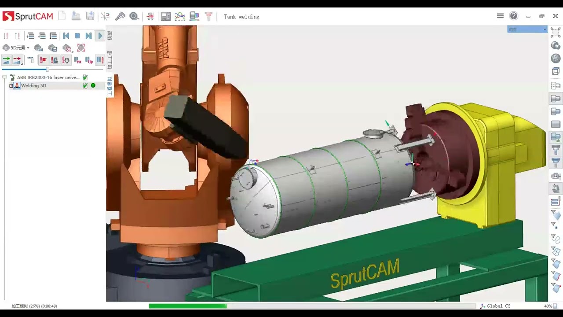Click red frame workpiece compare icon
This screenshot has width=563, height=317.
coord(81,48)
